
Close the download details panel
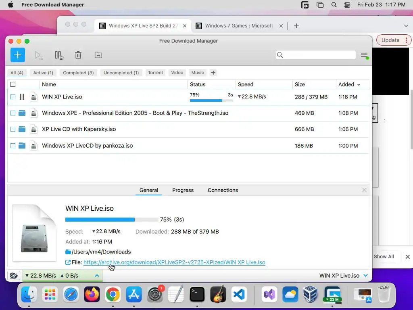(364, 190)
